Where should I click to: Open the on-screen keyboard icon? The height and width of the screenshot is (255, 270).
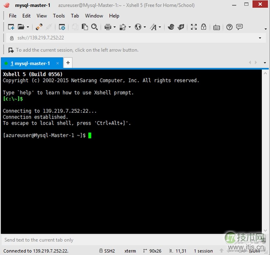(x=217, y=27)
